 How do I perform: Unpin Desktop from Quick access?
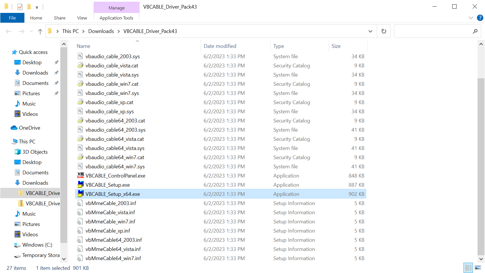(56, 62)
